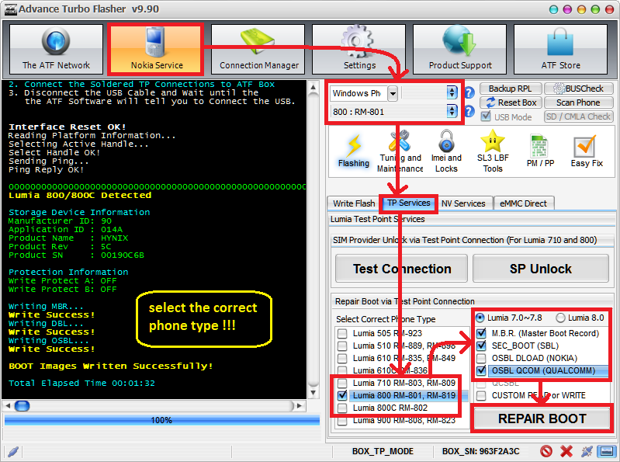
Task: Click the BUSCheck button
Action: click(578, 89)
